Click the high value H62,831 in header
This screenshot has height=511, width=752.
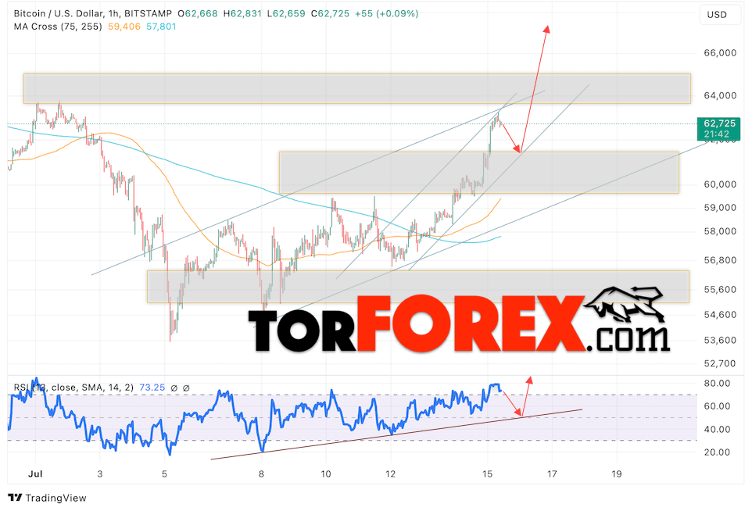coord(242,14)
